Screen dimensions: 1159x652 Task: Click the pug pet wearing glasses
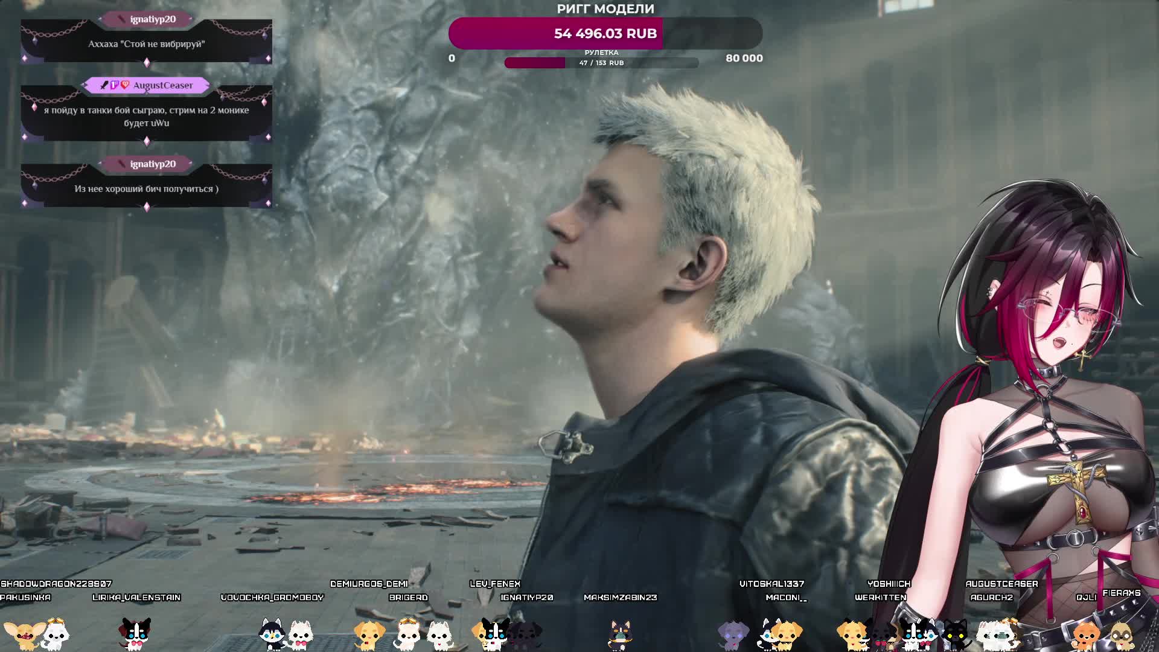click(1121, 636)
